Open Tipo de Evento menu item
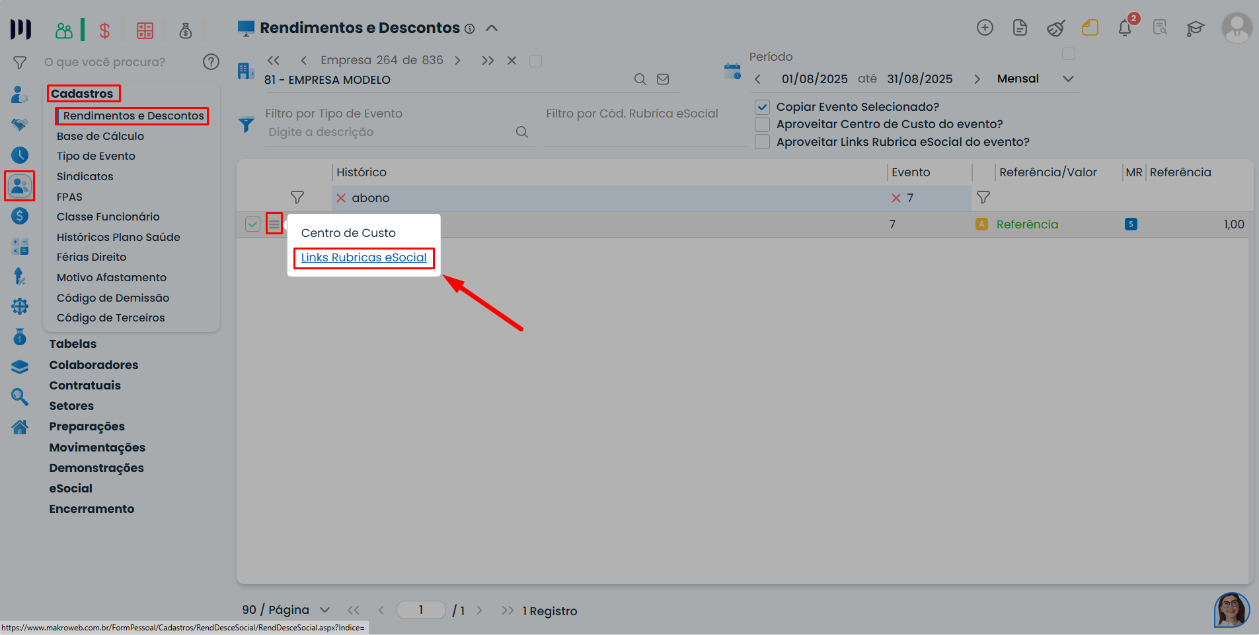Viewport: 1259px width, 635px height. pyautogui.click(x=96, y=156)
